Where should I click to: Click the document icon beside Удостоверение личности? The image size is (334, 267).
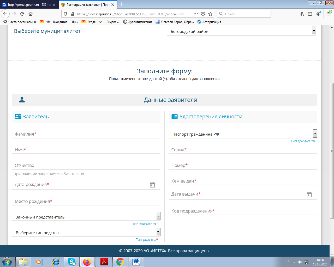(x=174, y=117)
